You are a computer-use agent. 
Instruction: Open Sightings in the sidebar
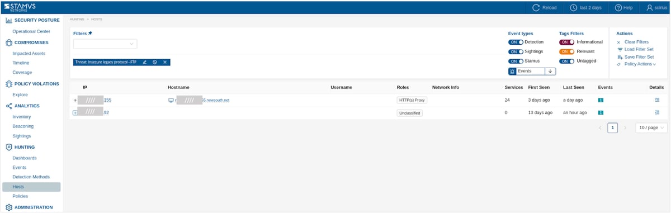coord(21,136)
